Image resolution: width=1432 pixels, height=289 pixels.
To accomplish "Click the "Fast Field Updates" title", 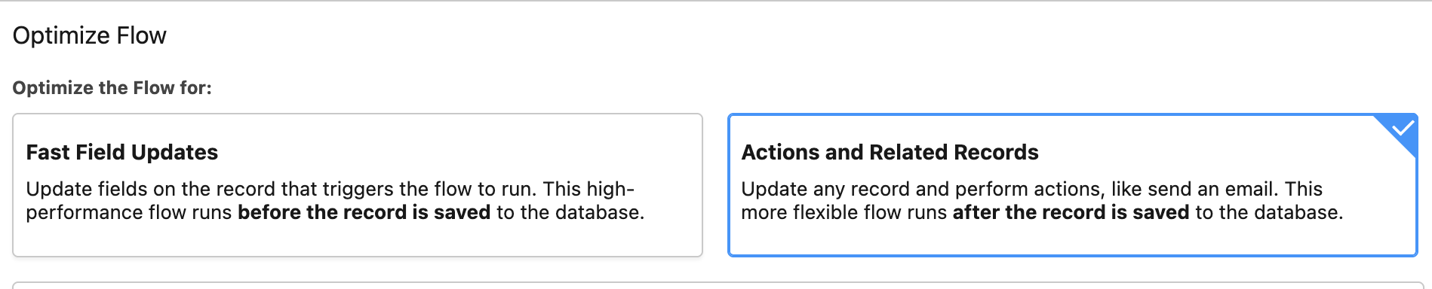I will (122, 152).
